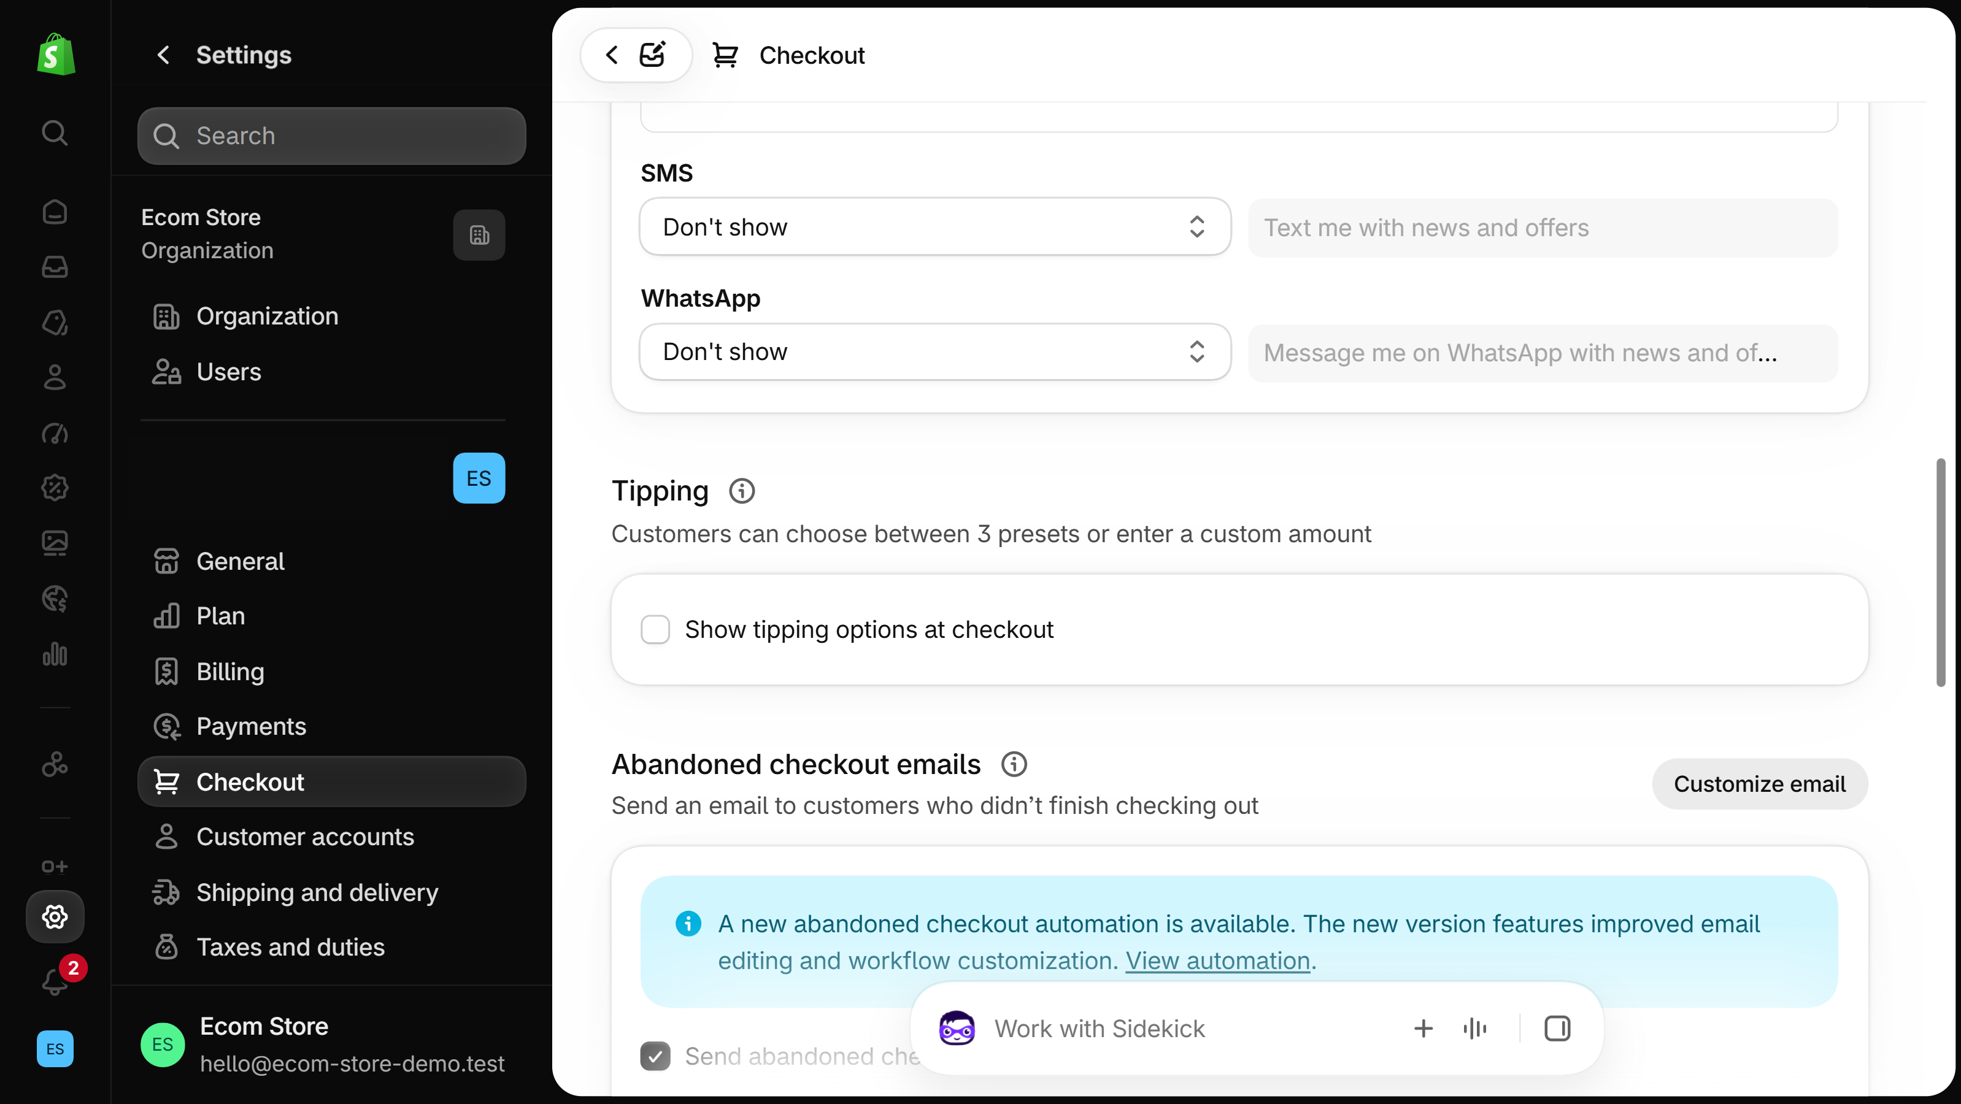Viewport: 1961px width, 1104px height.
Task: Open the General settings menu item
Action: [331, 561]
